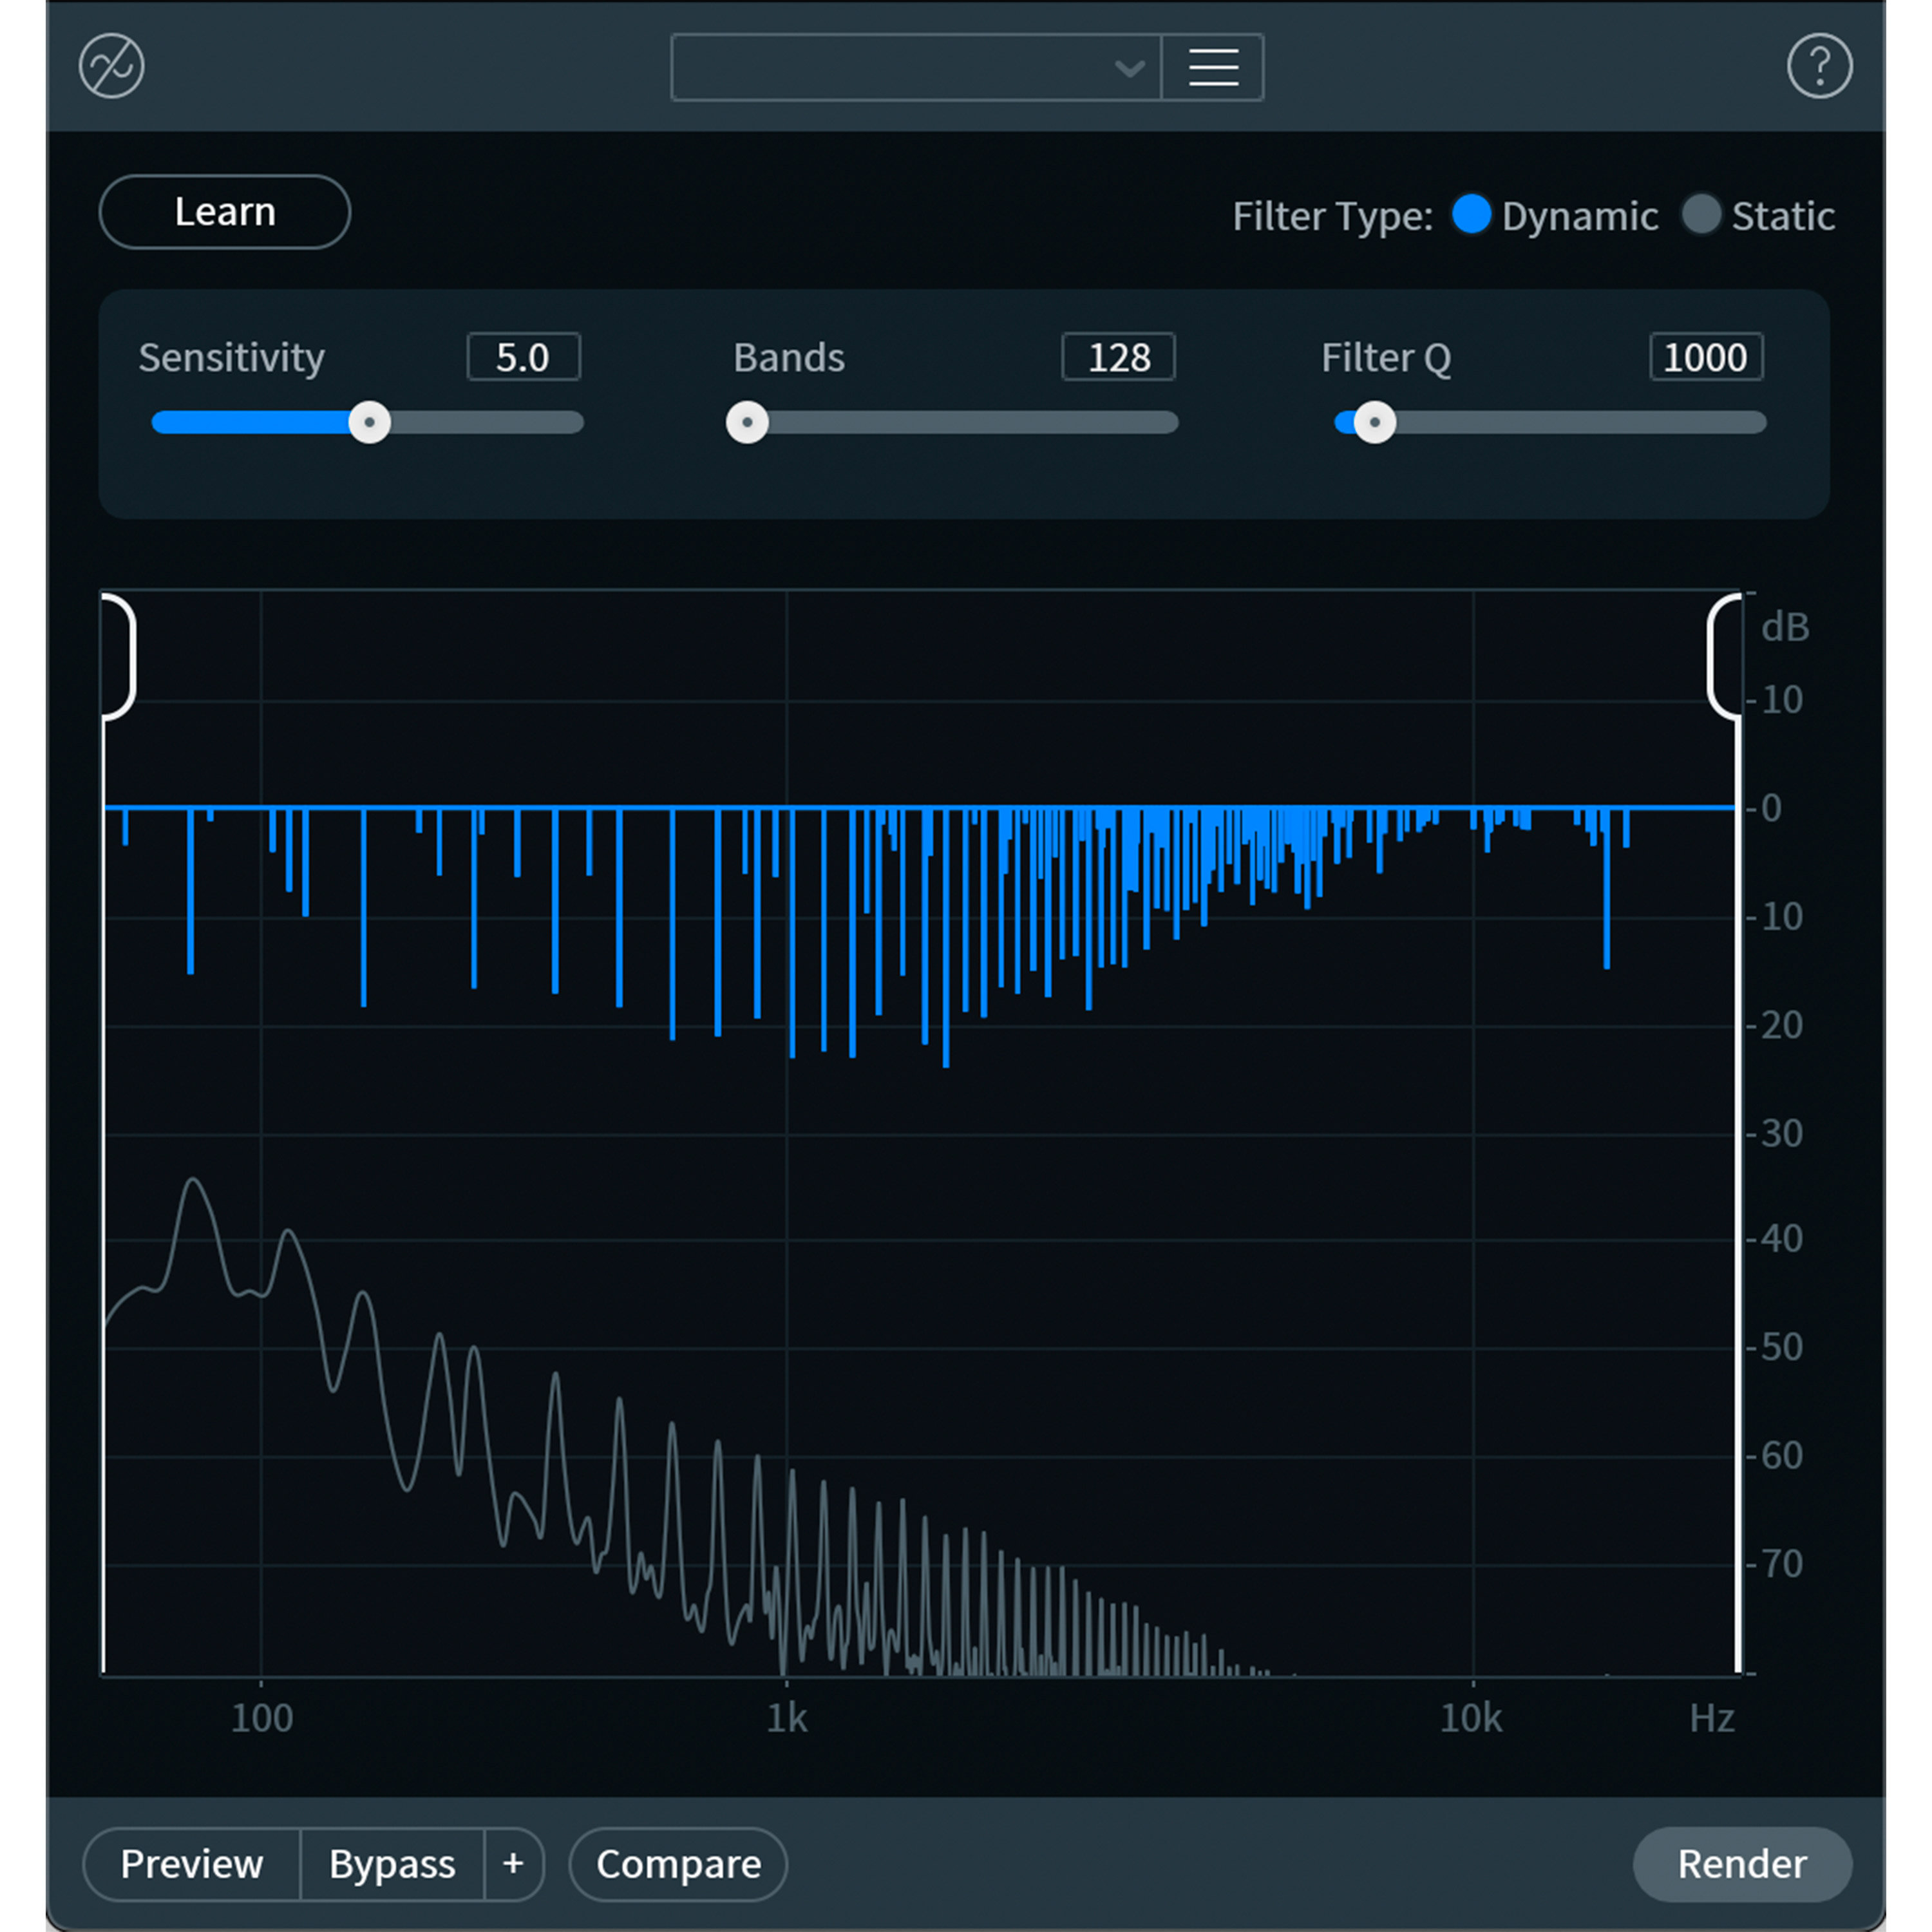The height and width of the screenshot is (1932, 1932).
Task: Edit the Filter Q value of 1000
Action: click(1705, 357)
